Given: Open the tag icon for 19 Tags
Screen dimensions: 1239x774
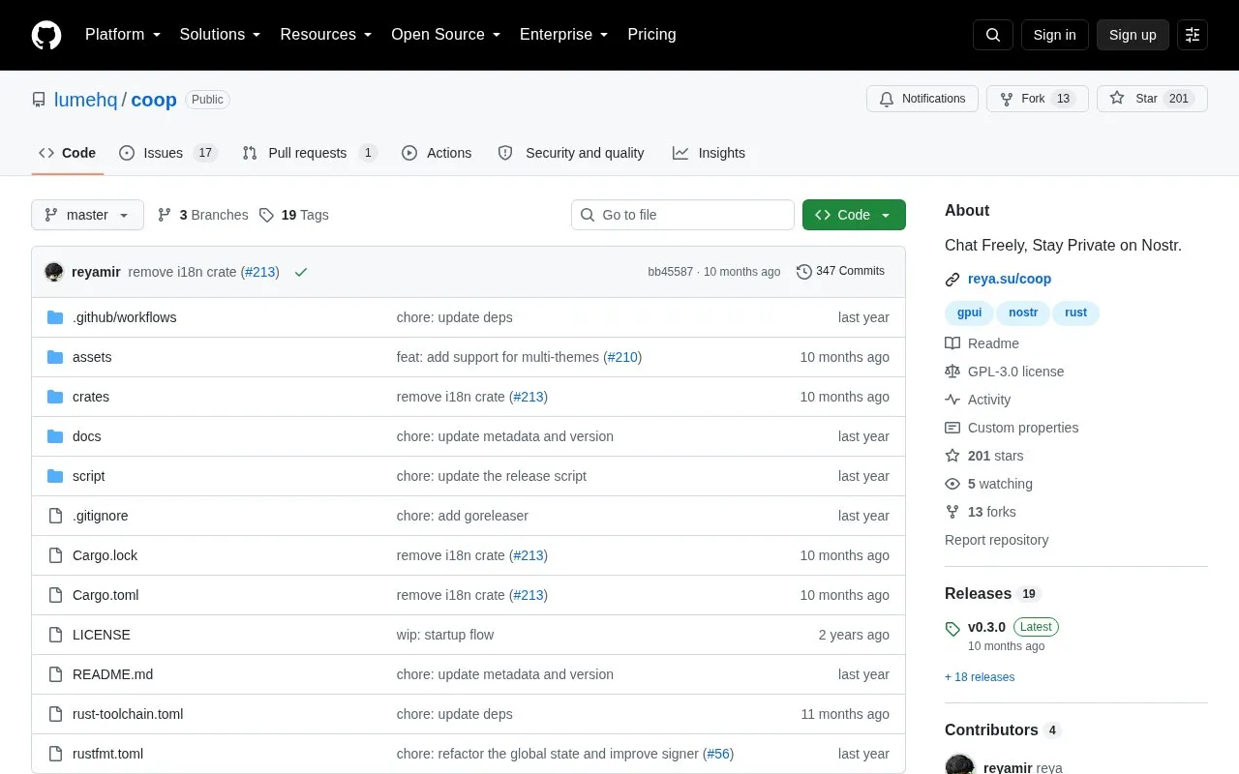Looking at the screenshot, I should click(266, 215).
